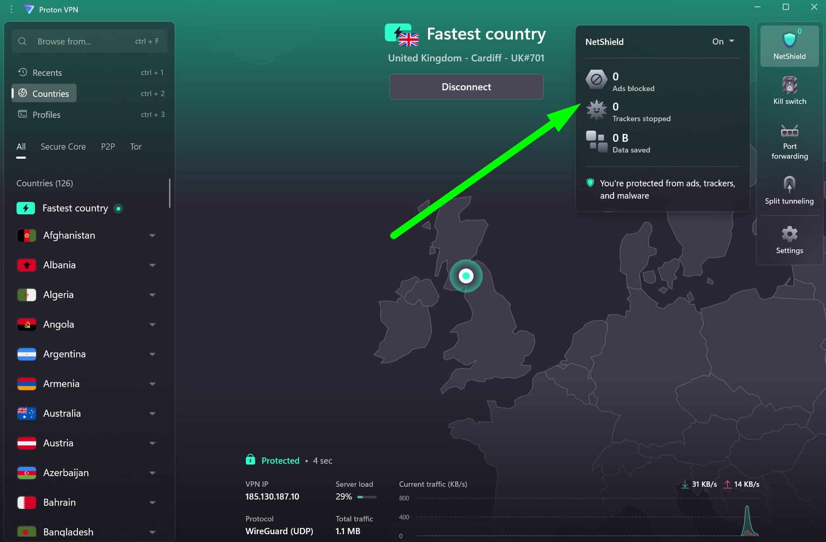The height and width of the screenshot is (542, 826).
Task: Click the Austria flag icon
Action: pos(26,443)
